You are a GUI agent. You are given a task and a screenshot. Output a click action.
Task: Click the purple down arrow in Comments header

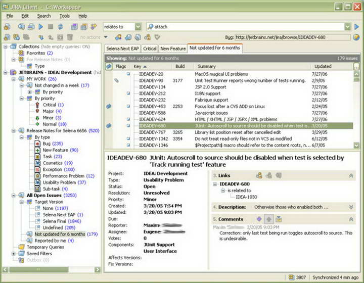tap(259, 219)
